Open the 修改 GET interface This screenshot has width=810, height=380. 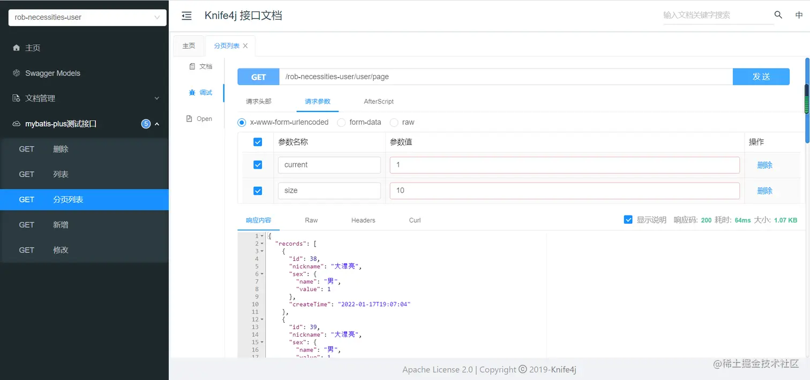click(84, 250)
